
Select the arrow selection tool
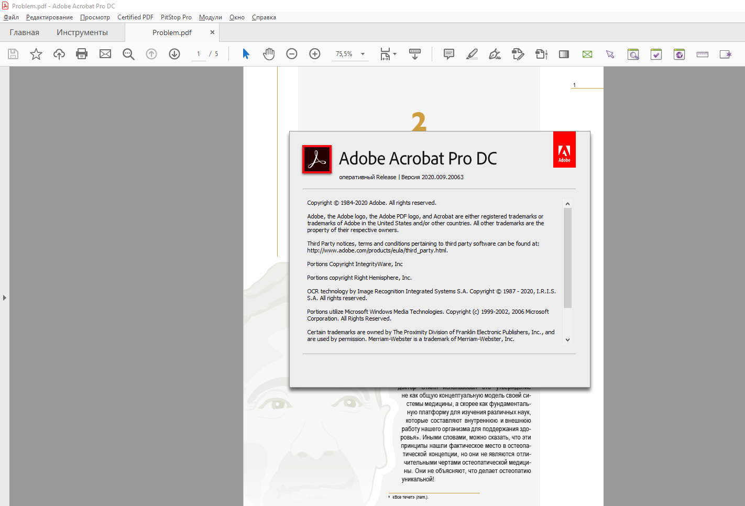(x=246, y=54)
